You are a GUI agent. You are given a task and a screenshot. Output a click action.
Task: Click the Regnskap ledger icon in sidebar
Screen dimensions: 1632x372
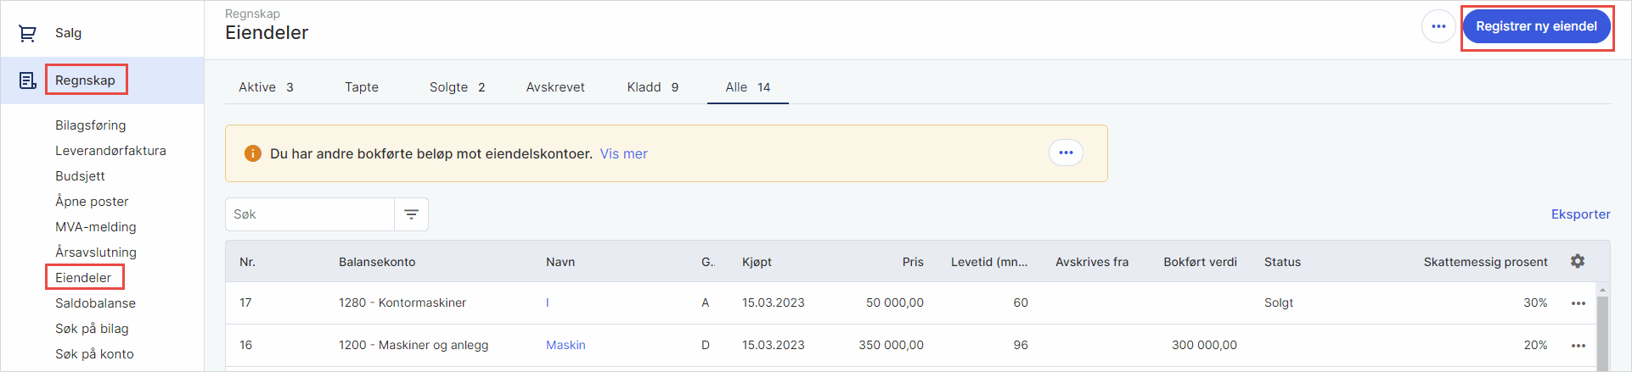[x=27, y=81]
